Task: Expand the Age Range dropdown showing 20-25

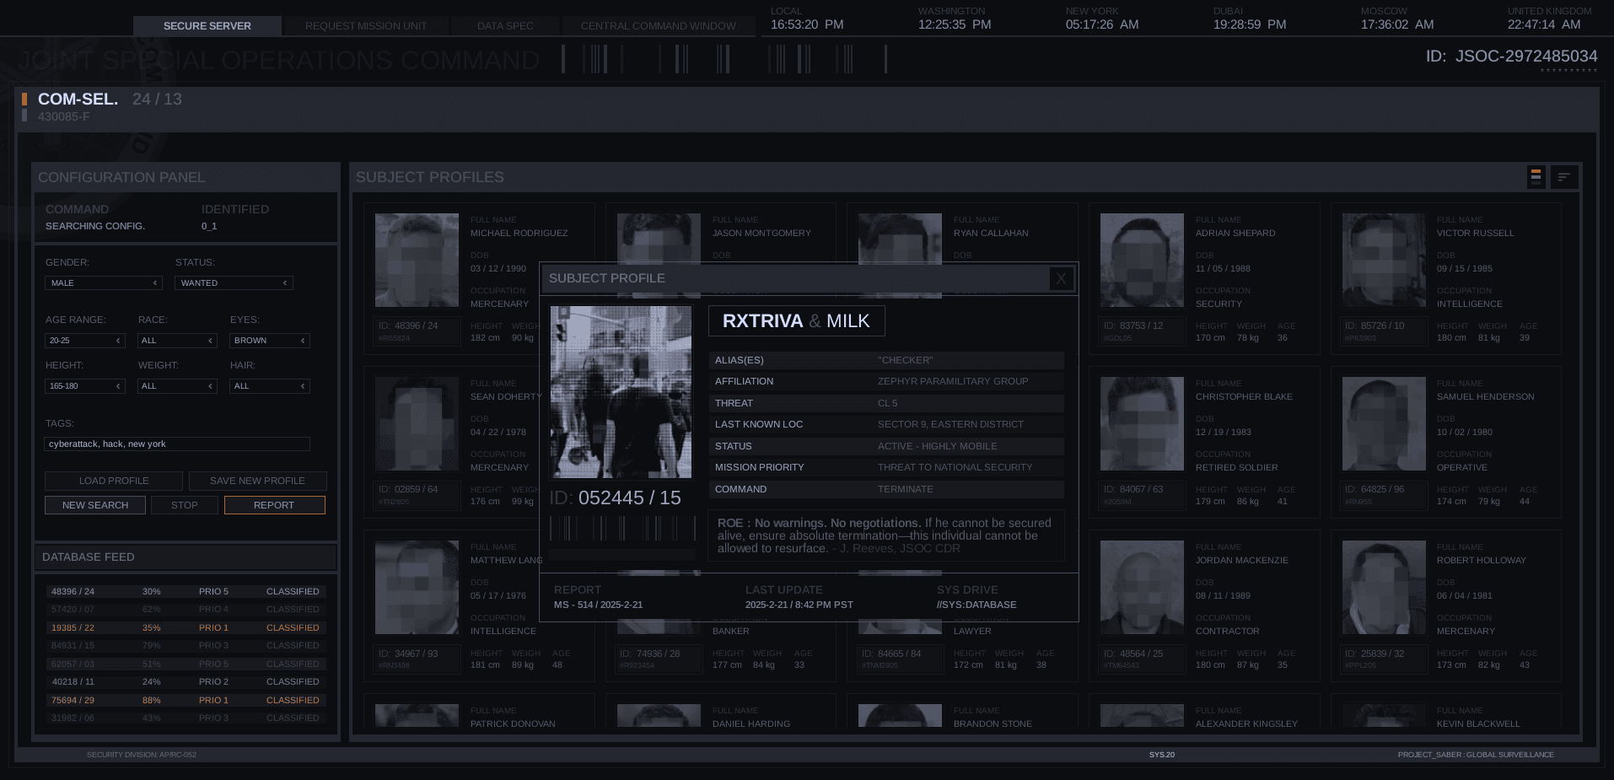Action: (84, 341)
